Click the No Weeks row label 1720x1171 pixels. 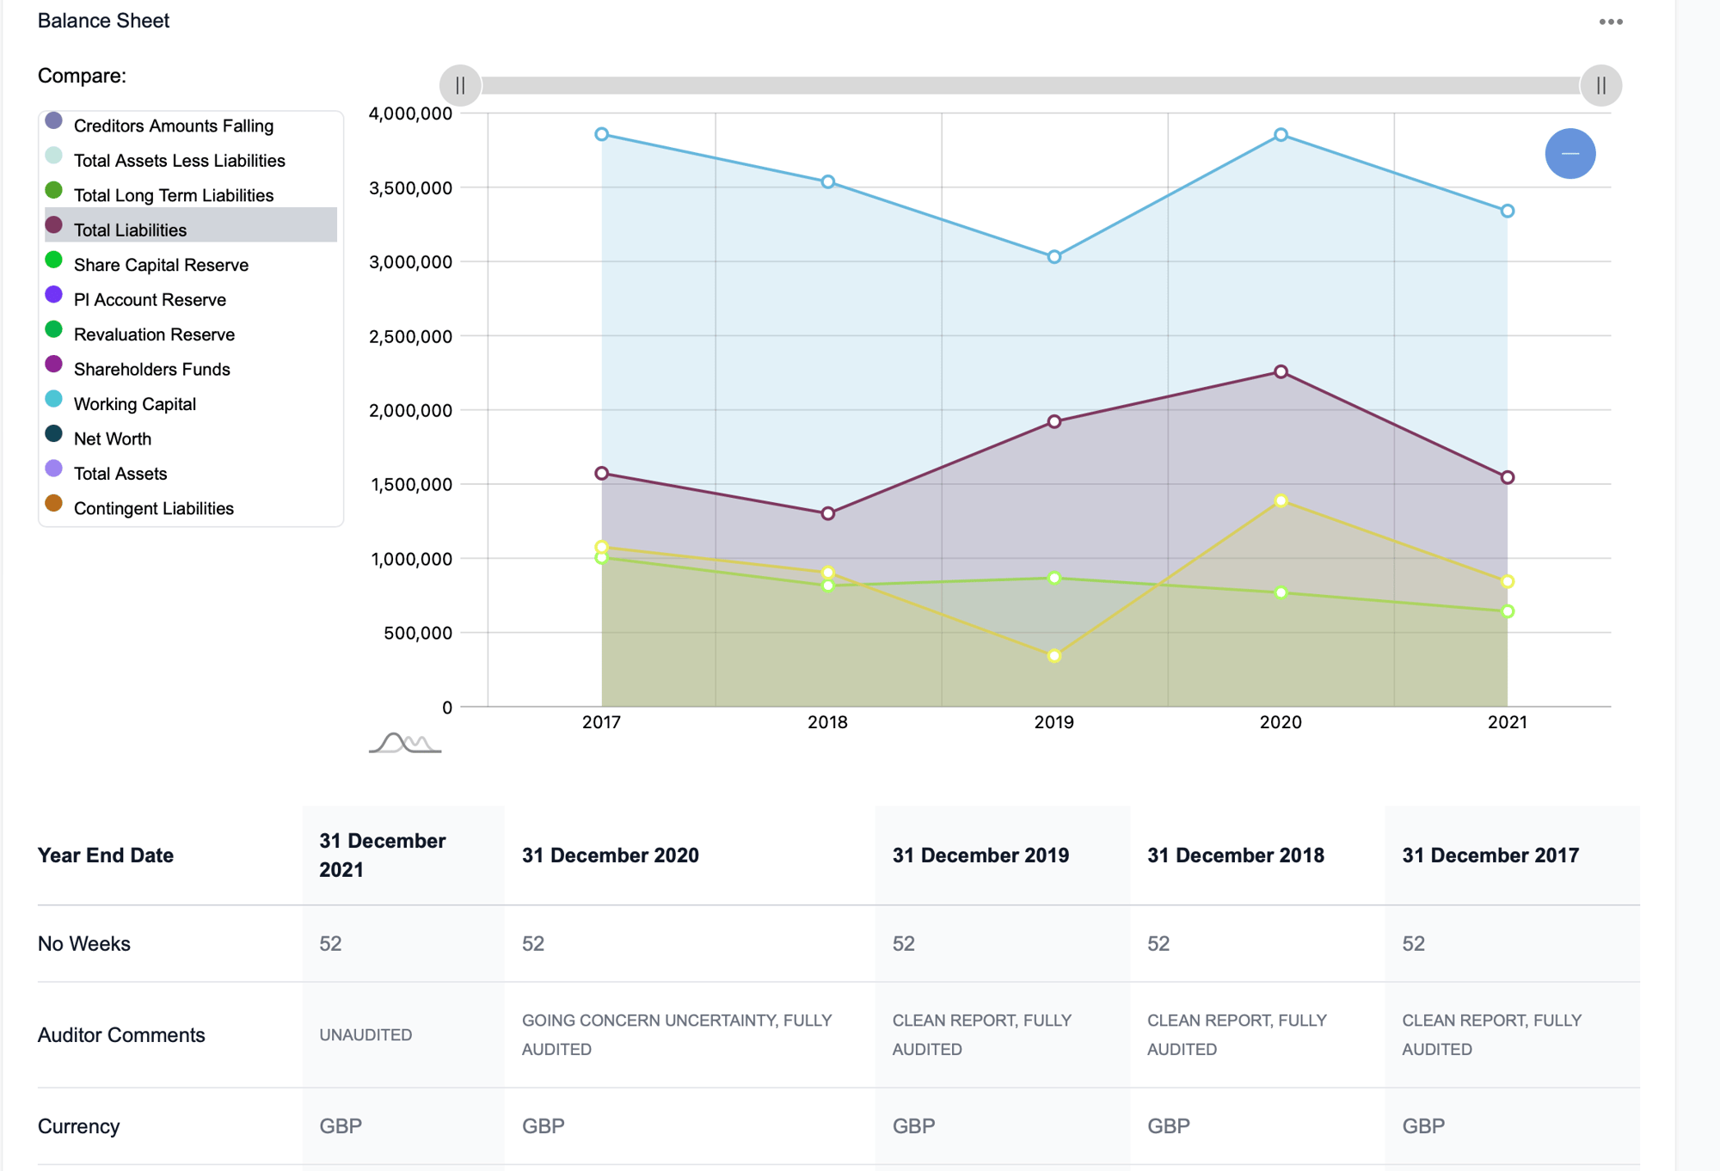(84, 943)
